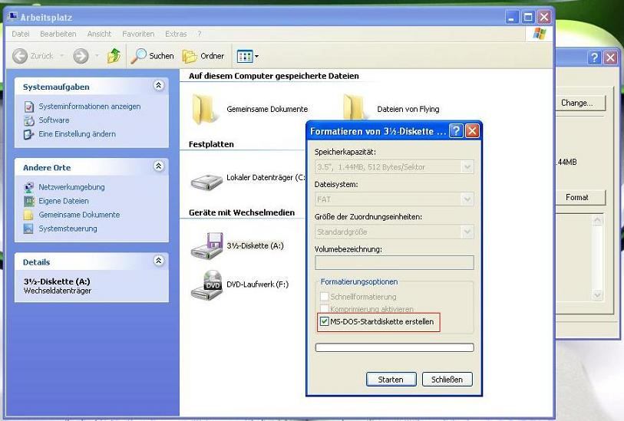Open the Ansicht menu
The width and height of the screenshot is (624, 421).
100,35
